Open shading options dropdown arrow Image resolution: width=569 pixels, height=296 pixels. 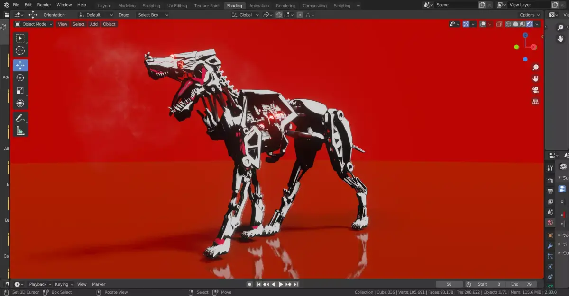[x=537, y=24]
